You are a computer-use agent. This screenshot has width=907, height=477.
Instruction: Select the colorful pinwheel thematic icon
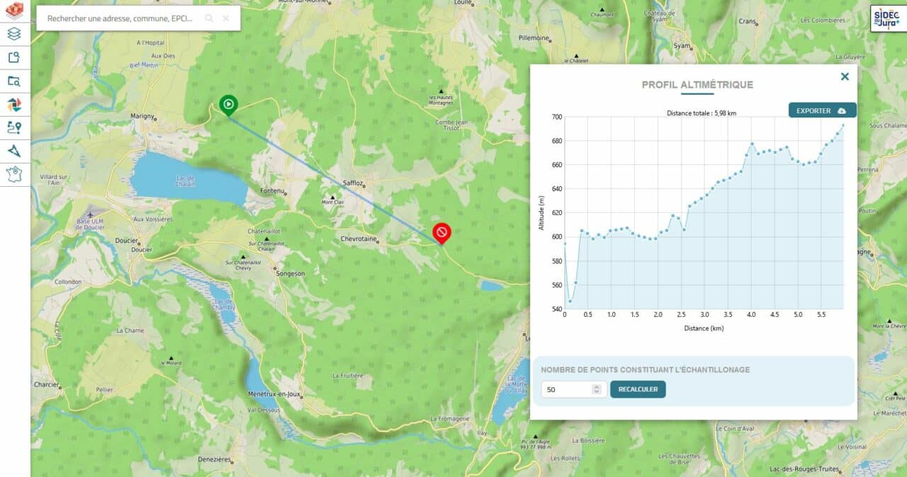coord(14,104)
